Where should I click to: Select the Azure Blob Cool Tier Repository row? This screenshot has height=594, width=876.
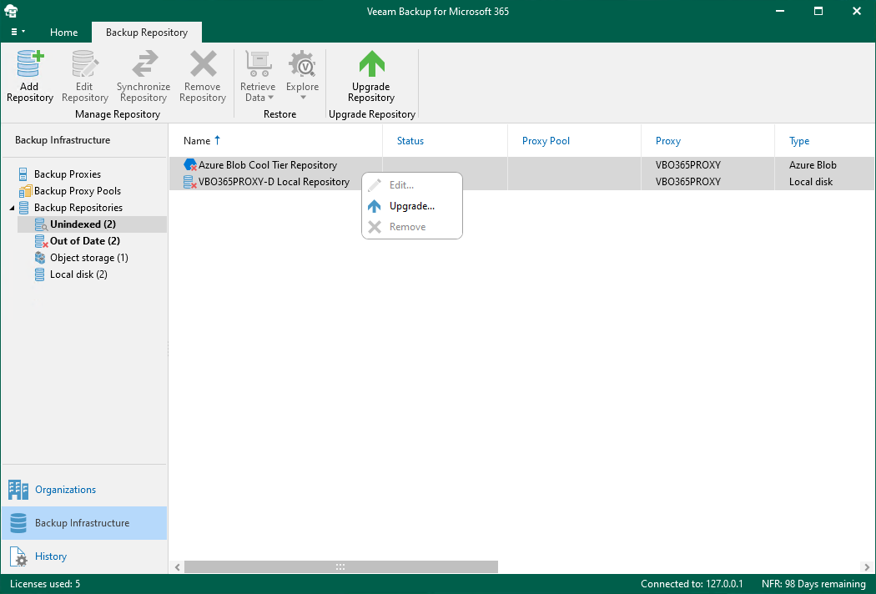pos(521,165)
